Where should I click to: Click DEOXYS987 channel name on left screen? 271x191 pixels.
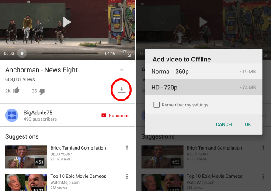point(61,154)
